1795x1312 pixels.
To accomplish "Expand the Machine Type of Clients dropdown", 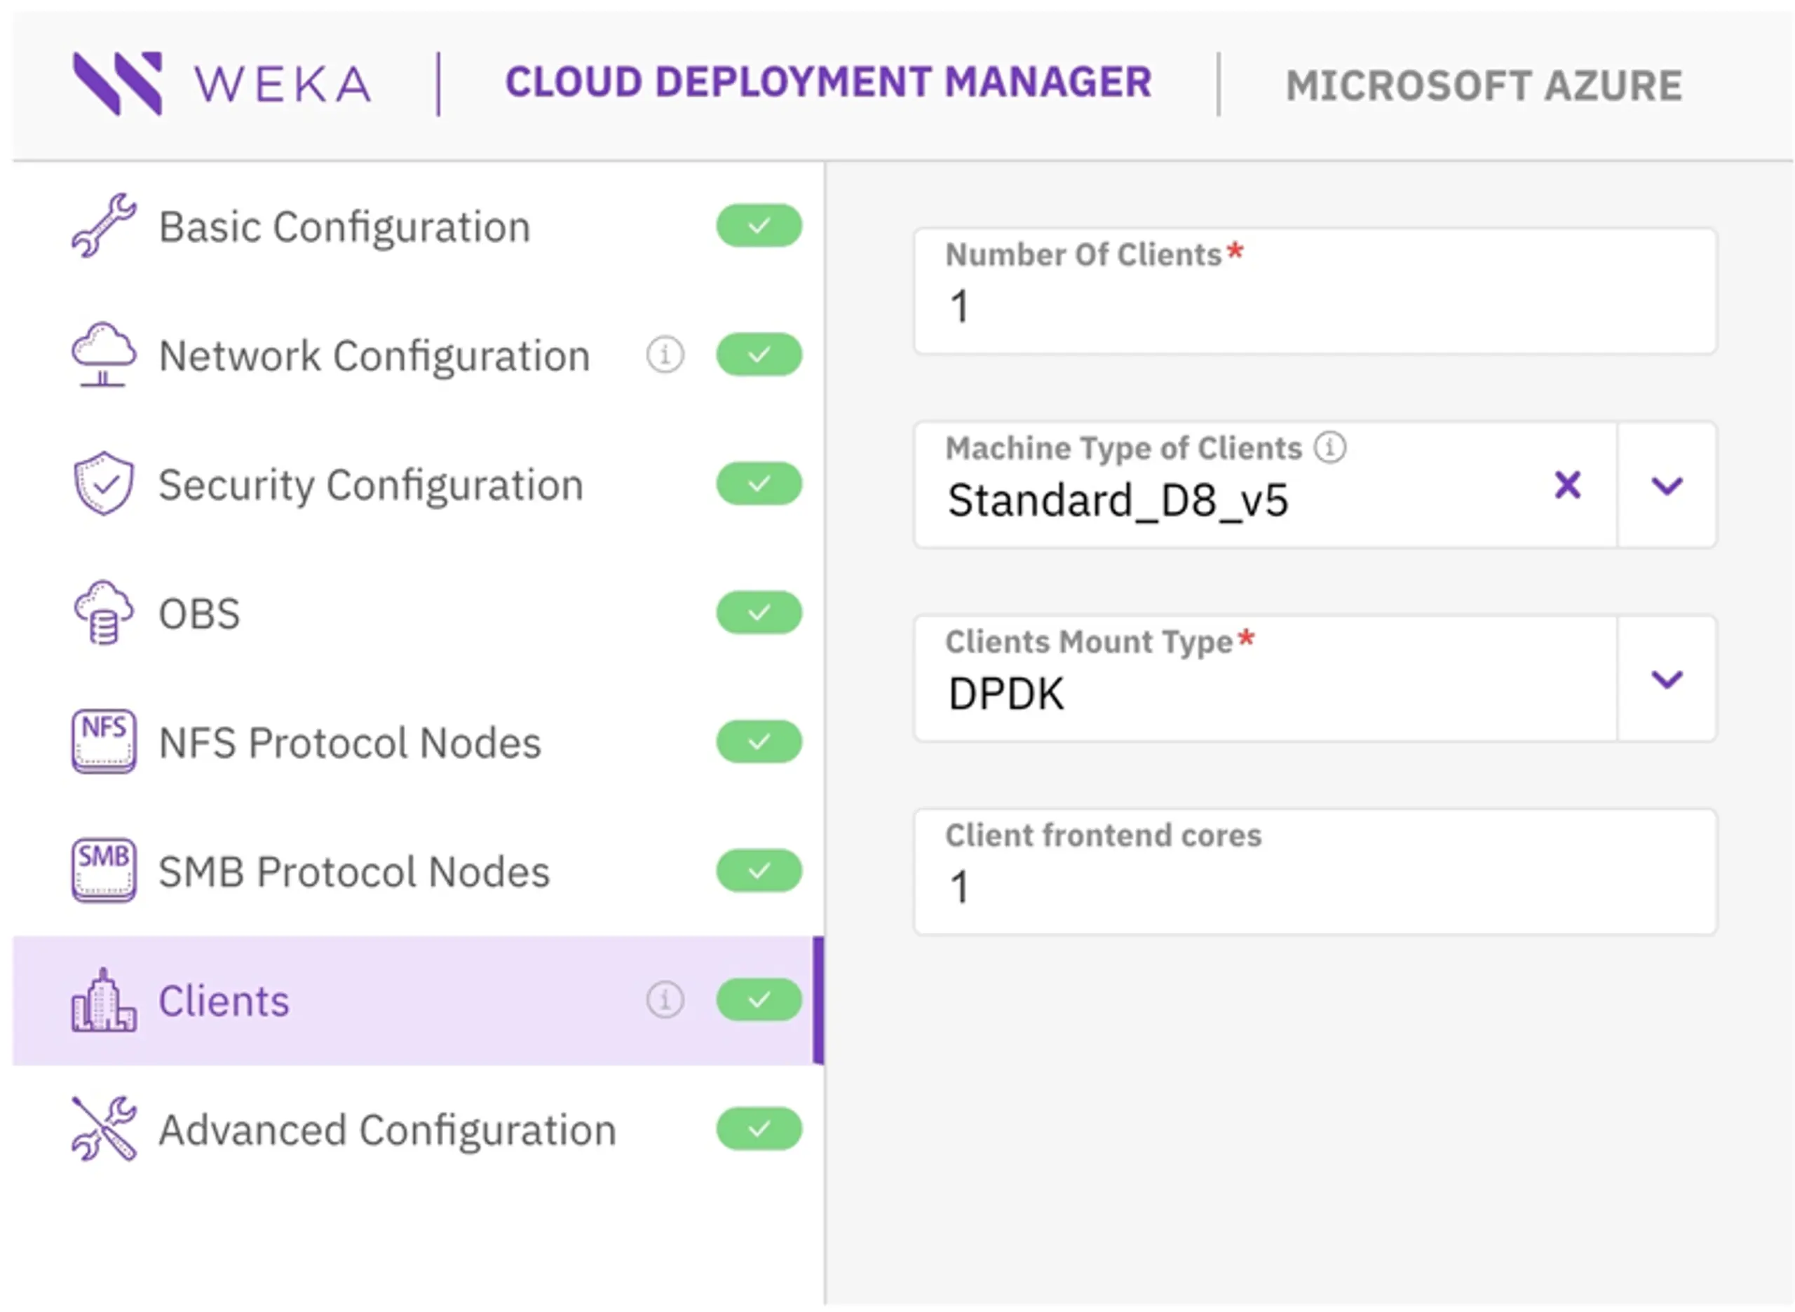I will tap(1667, 484).
